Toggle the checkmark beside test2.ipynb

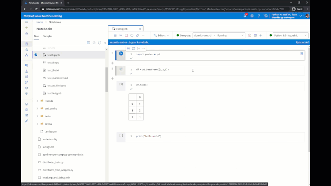click(x=36, y=55)
